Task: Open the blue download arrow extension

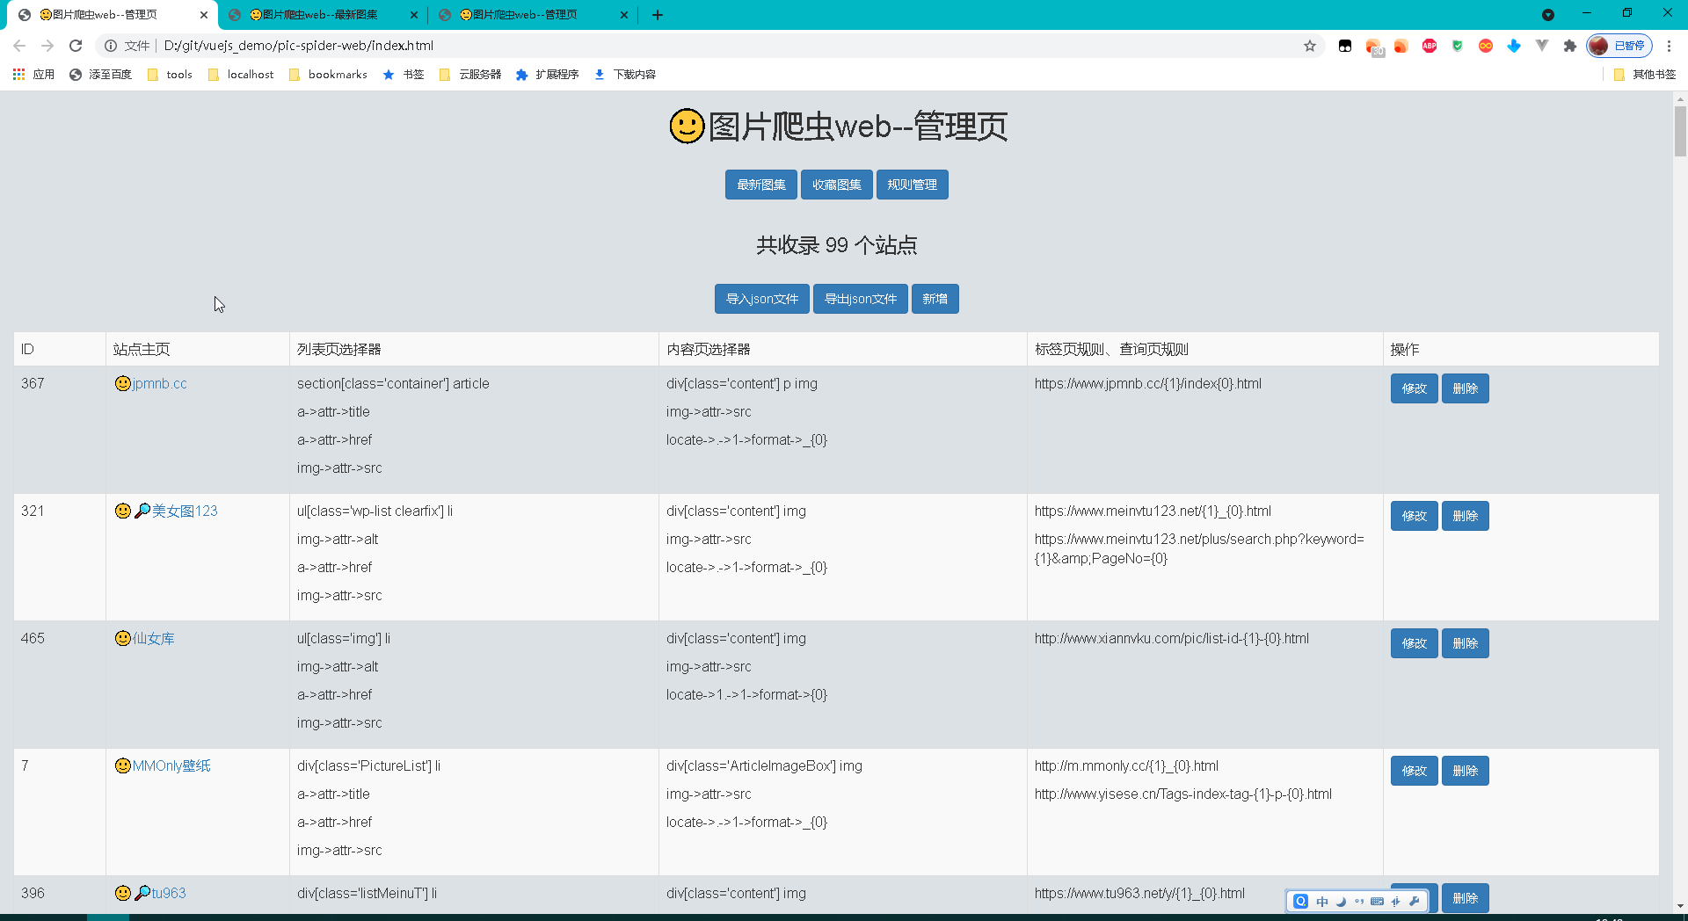Action: click(x=1514, y=46)
